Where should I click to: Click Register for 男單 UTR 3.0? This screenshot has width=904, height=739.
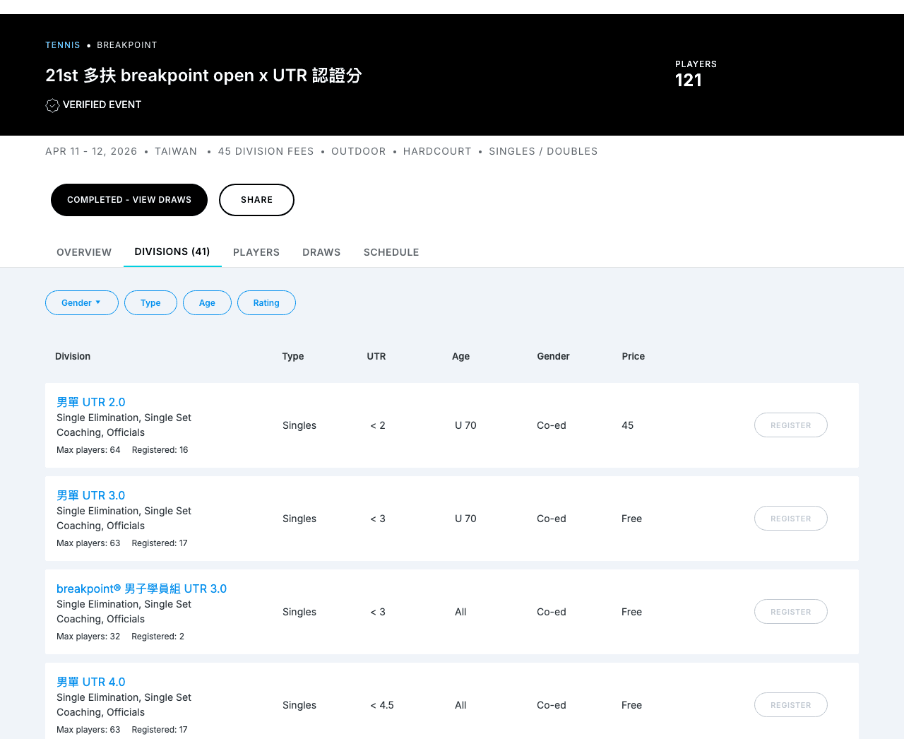(x=791, y=519)
